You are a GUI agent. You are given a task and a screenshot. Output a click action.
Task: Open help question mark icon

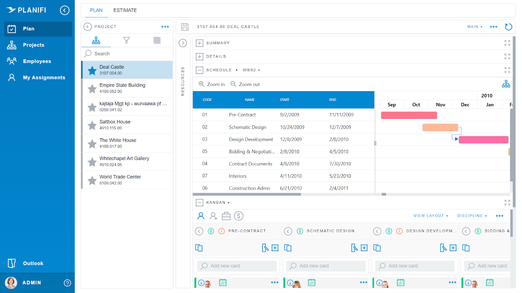tap(67, 283)
